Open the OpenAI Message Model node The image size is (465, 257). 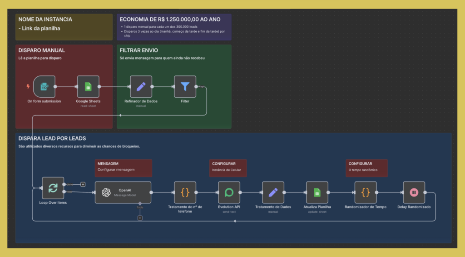tap(123, 192)
